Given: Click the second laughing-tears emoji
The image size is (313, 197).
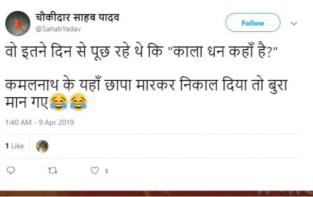Looking at the screenshot, I should (78, 101).
